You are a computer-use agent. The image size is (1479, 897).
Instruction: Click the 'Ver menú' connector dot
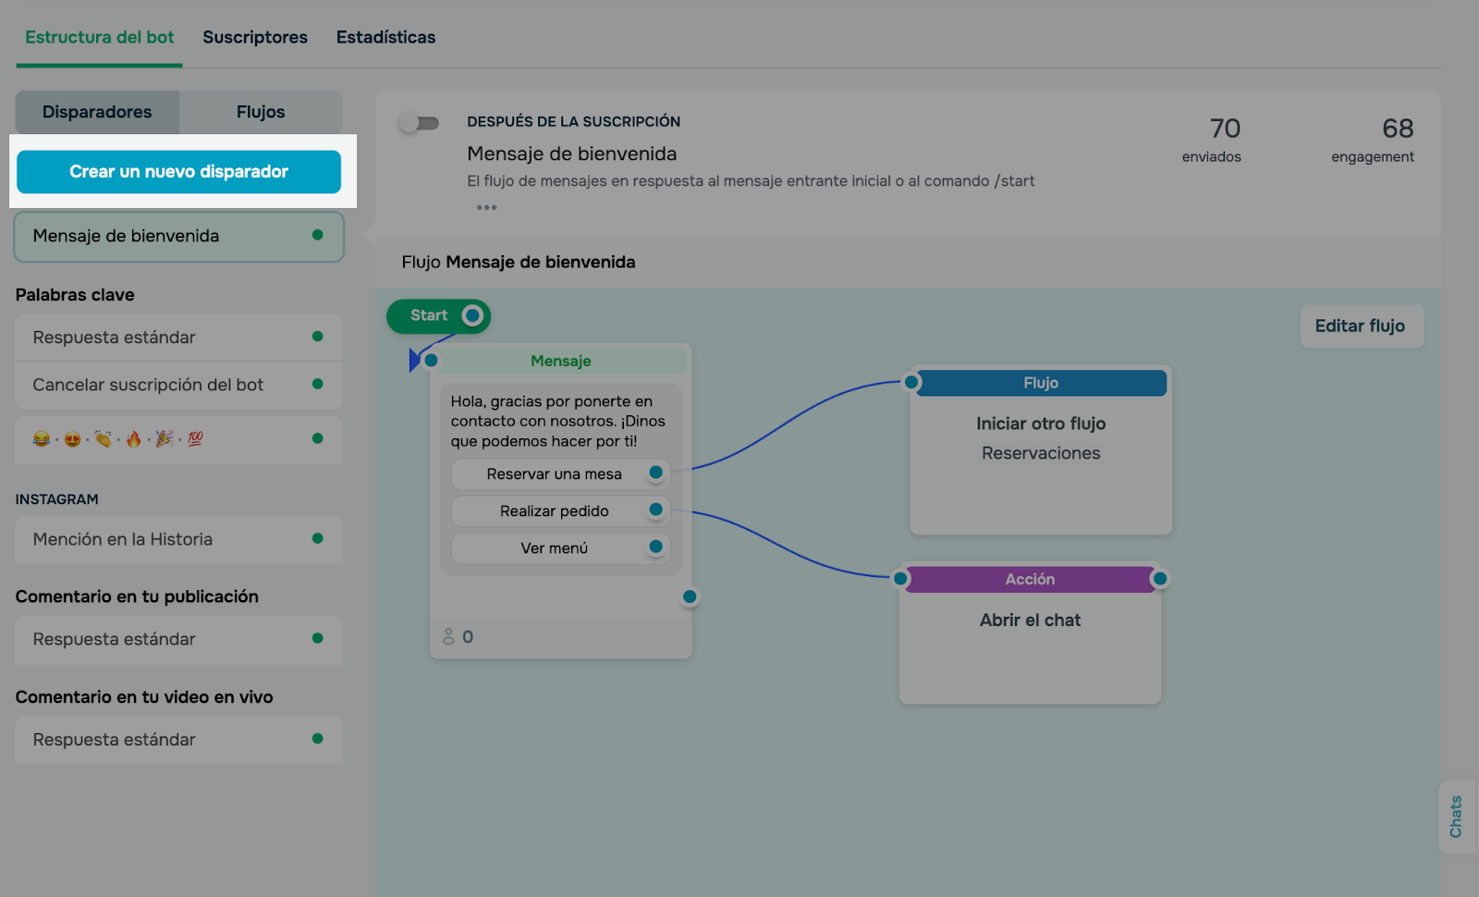point(655,547)
